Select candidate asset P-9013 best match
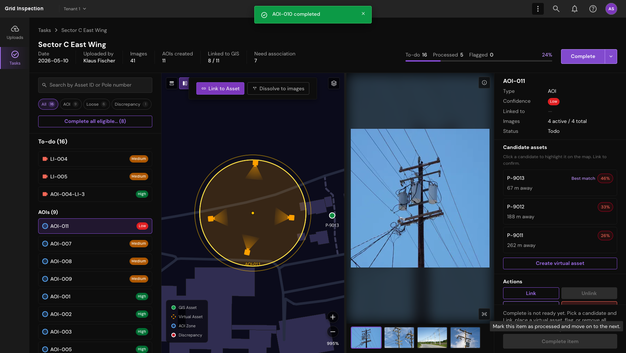The image size is (626, 353). click(560, 183)
